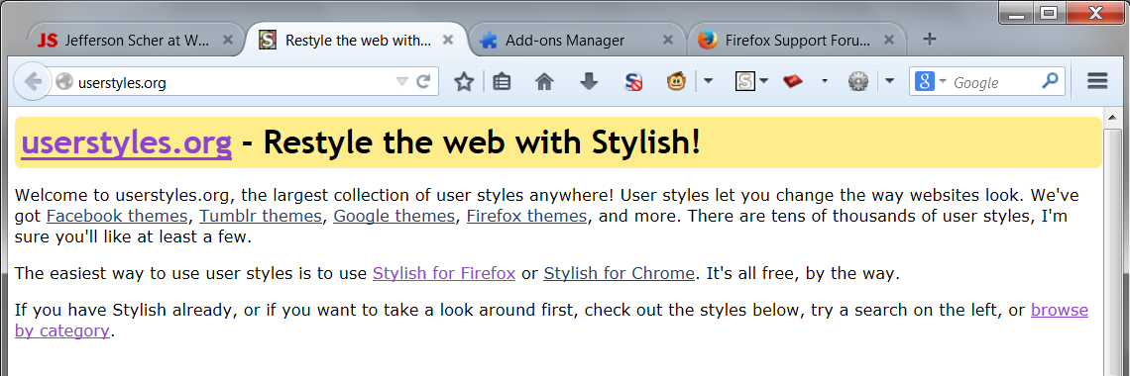
Task: Follow the Stylish for Firefox link
Action: (444, 274)
